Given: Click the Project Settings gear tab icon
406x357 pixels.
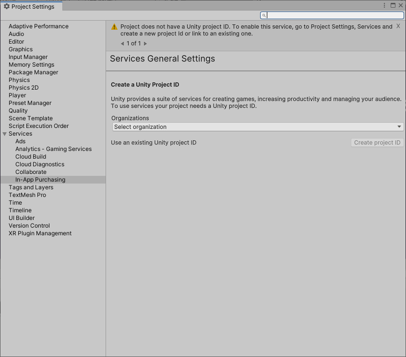Looking at the screenshot, I should tap(7, 6).
